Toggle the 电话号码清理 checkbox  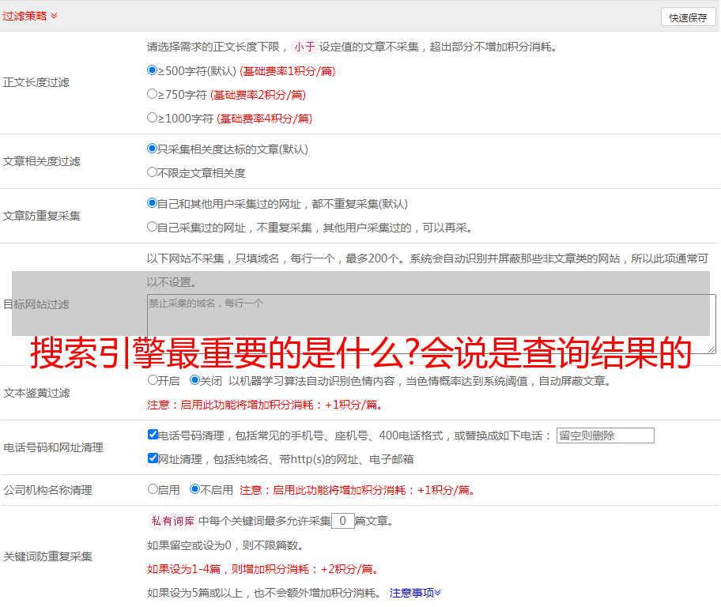coord(153,435)
